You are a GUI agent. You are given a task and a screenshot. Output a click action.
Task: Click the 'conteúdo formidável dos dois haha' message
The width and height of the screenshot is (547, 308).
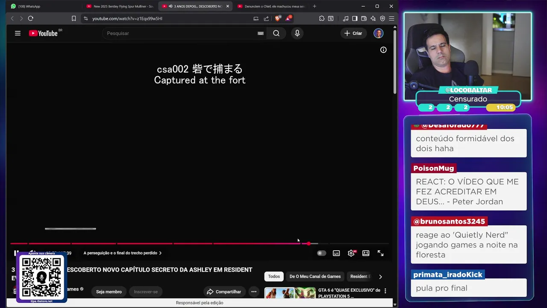tap(468, 143)
